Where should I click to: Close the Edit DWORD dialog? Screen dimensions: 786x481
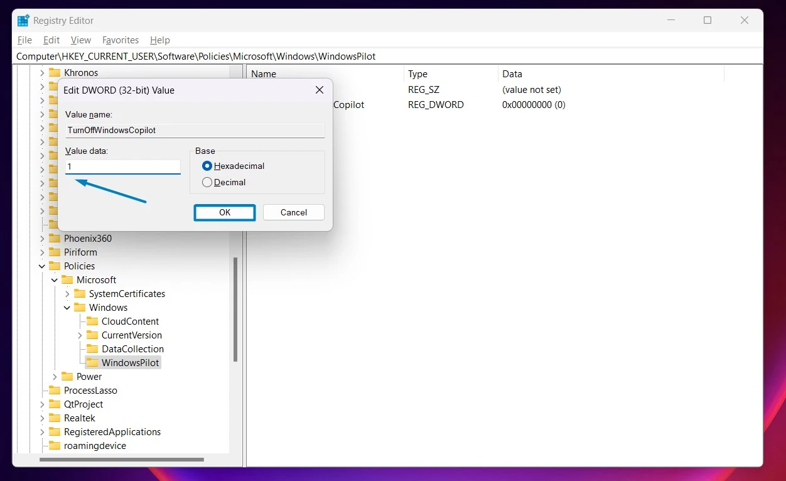tap(319, 90)
